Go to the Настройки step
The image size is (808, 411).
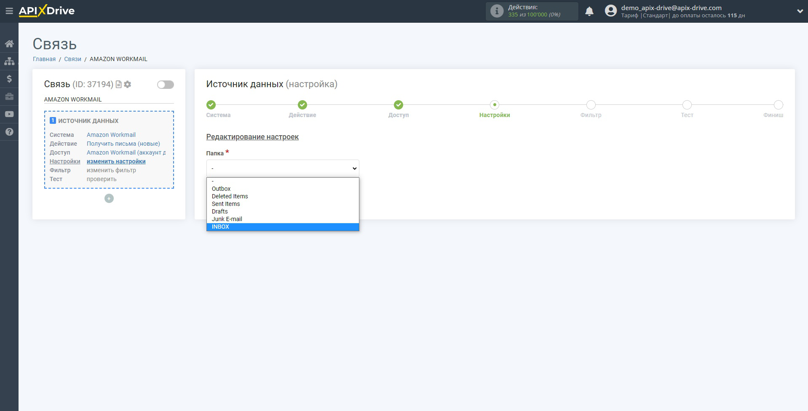click(495, 105)
